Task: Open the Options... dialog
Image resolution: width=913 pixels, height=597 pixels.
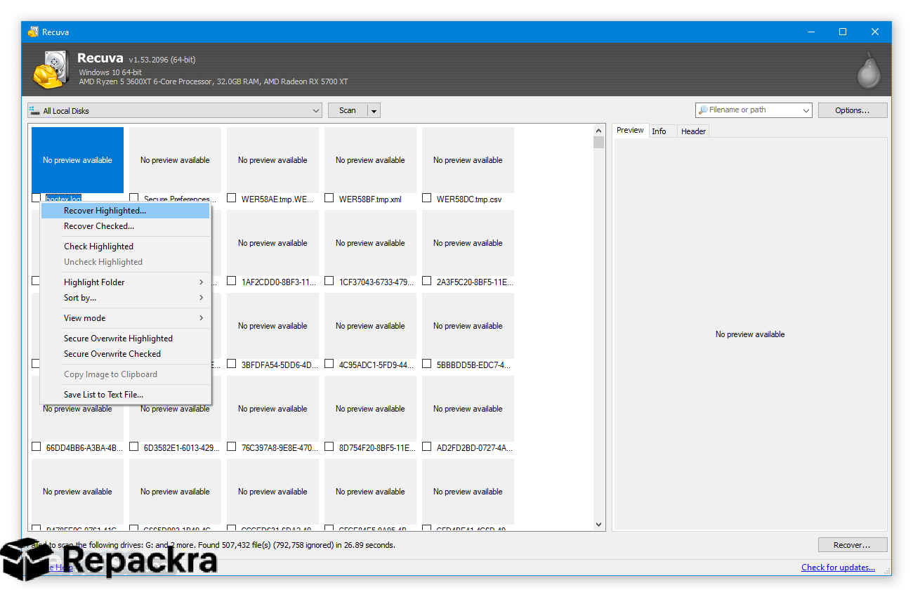Action: (x=853, y=110)
